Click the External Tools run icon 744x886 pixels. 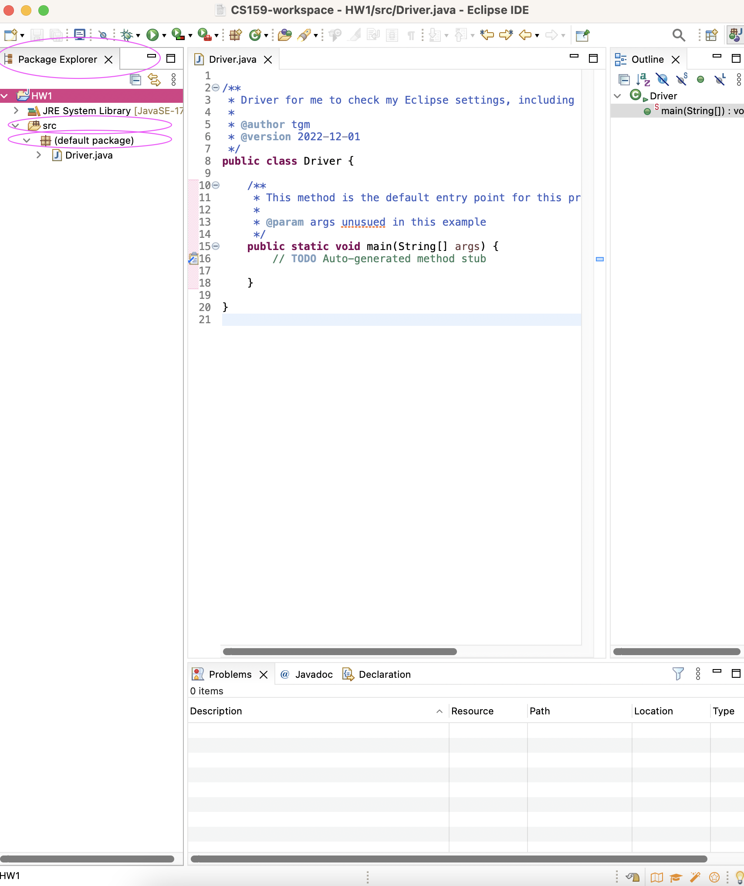coord(204,35)
